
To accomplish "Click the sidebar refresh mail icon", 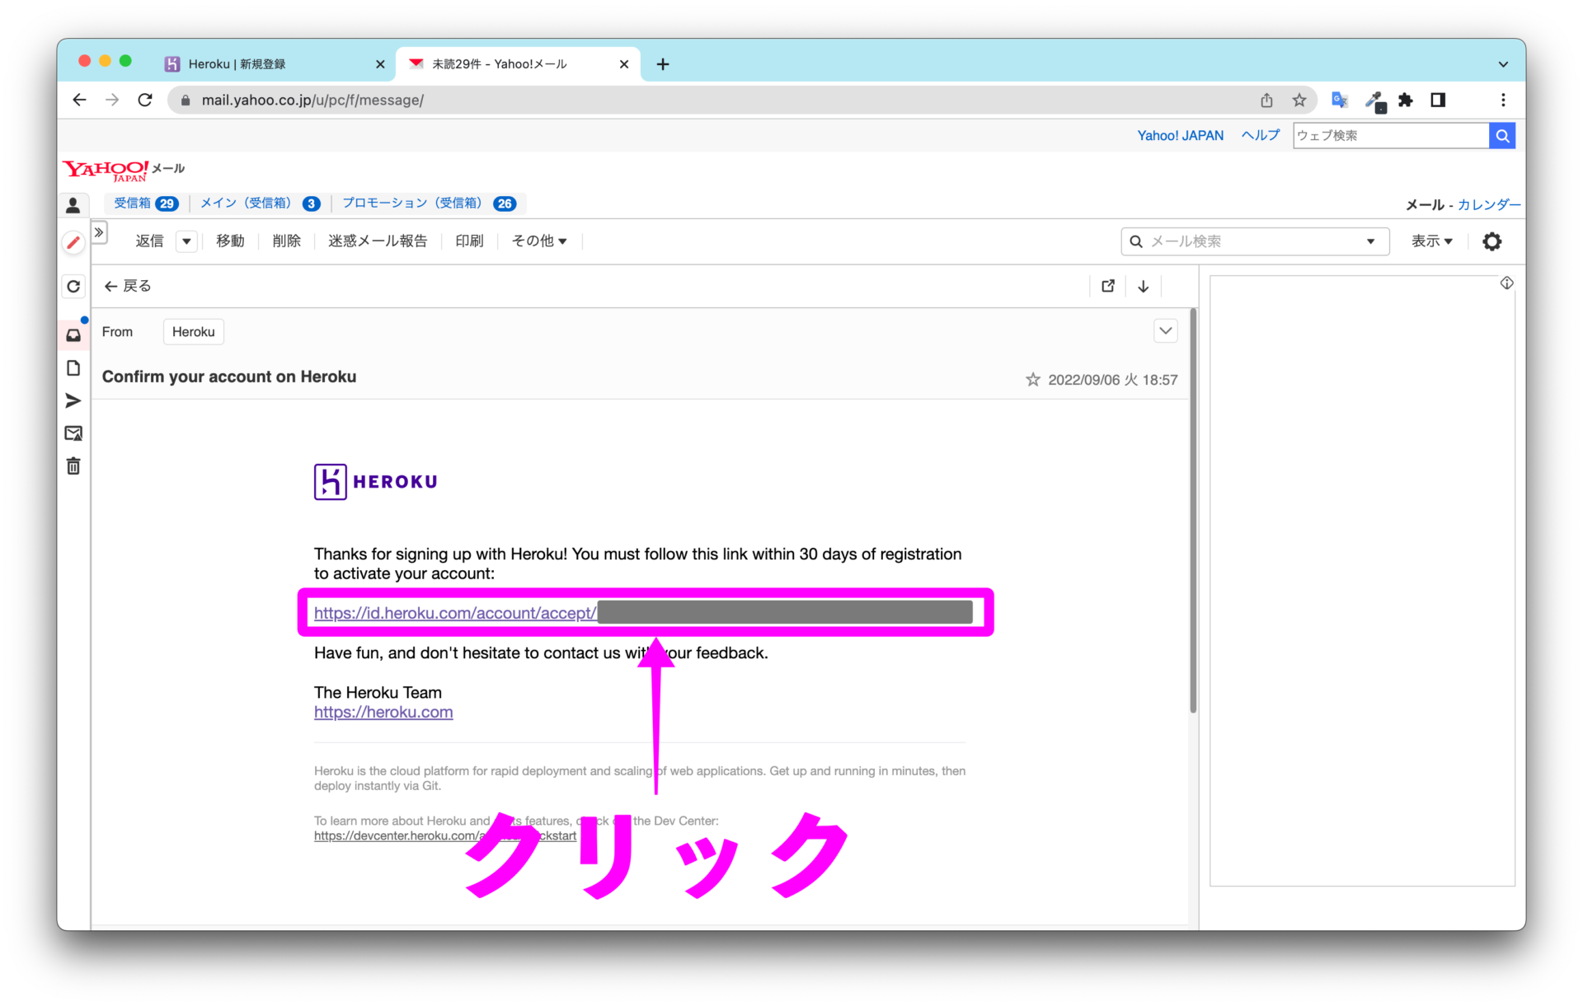I will tap(73, 286).
